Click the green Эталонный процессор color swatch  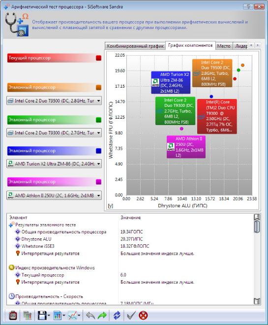(99, 120)
